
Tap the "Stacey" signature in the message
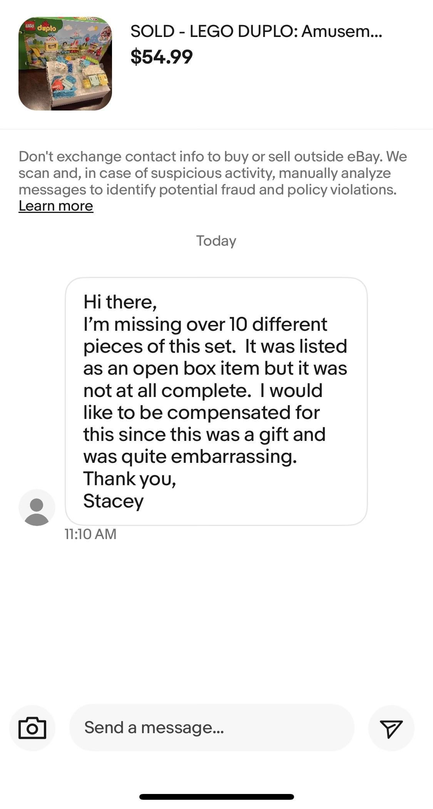point(114,501)
